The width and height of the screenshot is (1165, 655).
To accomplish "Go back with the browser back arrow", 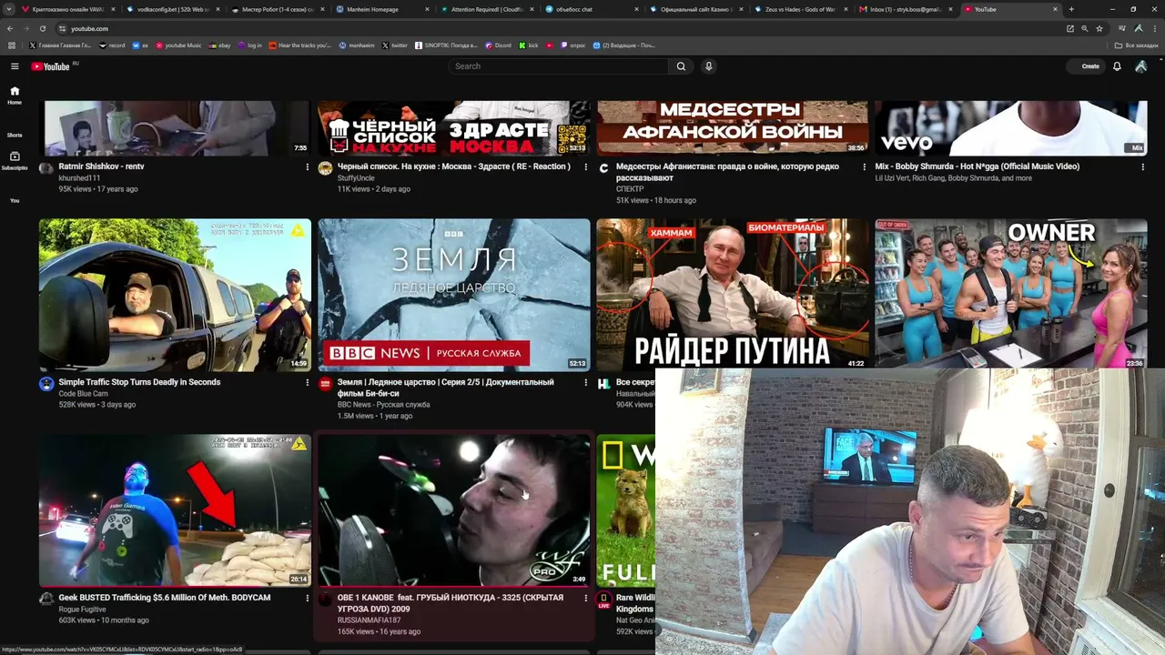I will click(x=10, y=28).
